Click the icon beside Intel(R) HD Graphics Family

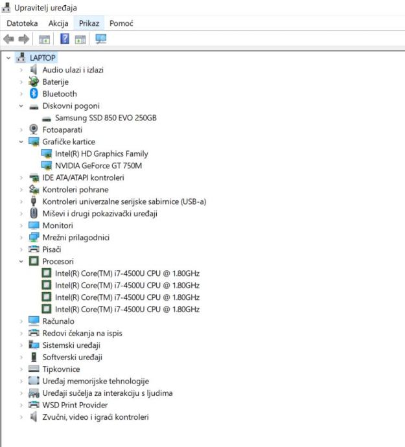click(x=46, y=154)
